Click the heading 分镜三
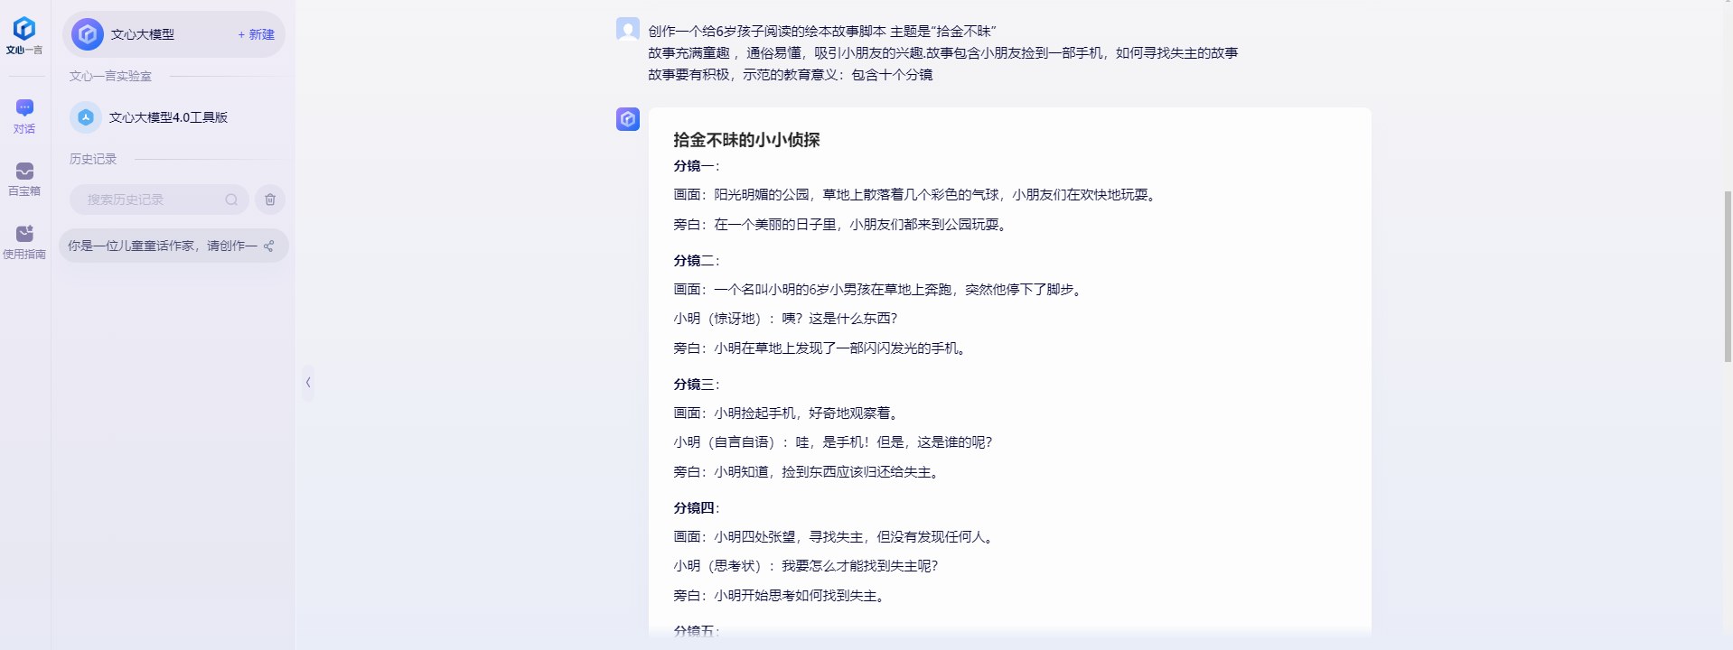 pos(697,385)
